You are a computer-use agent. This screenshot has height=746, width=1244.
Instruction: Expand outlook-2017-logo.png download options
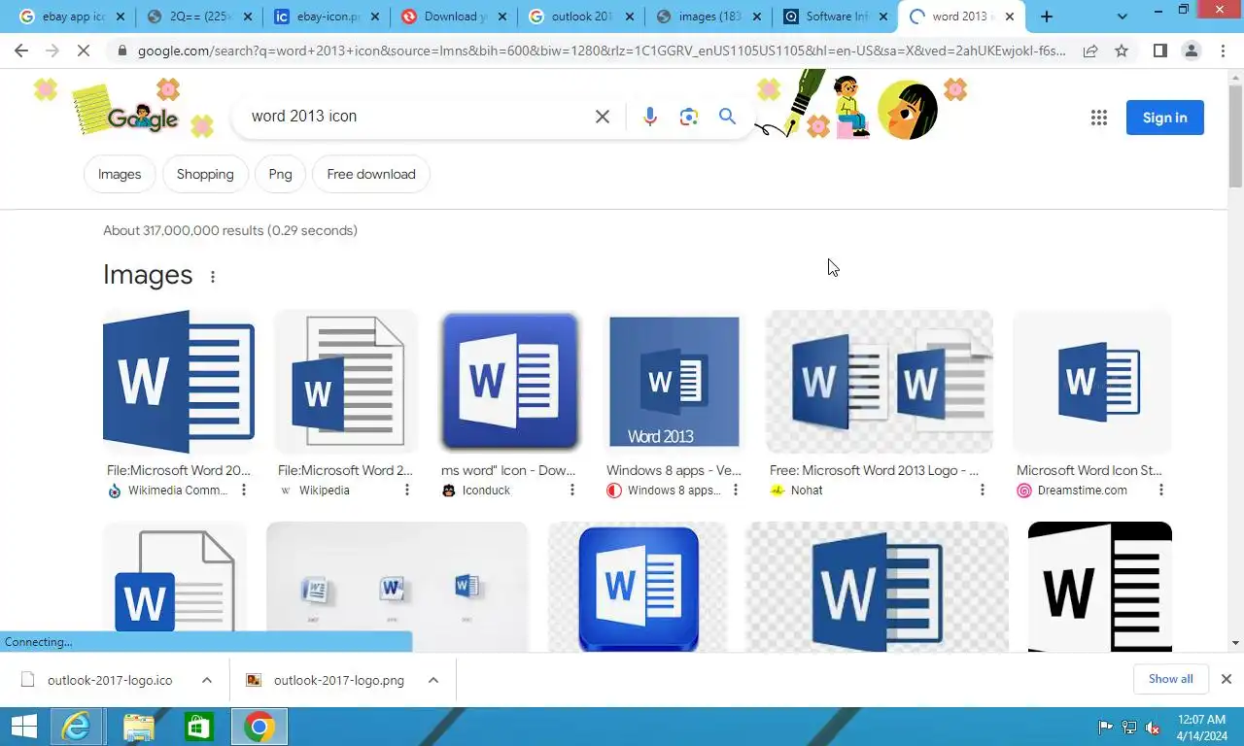(433, 680)
